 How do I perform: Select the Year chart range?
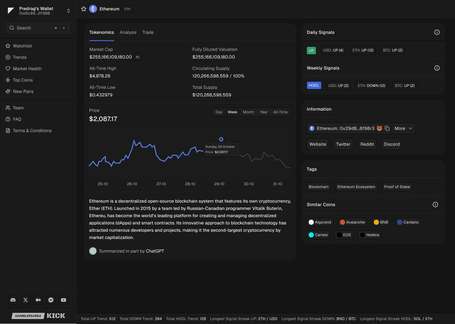(x=264, y=112)
